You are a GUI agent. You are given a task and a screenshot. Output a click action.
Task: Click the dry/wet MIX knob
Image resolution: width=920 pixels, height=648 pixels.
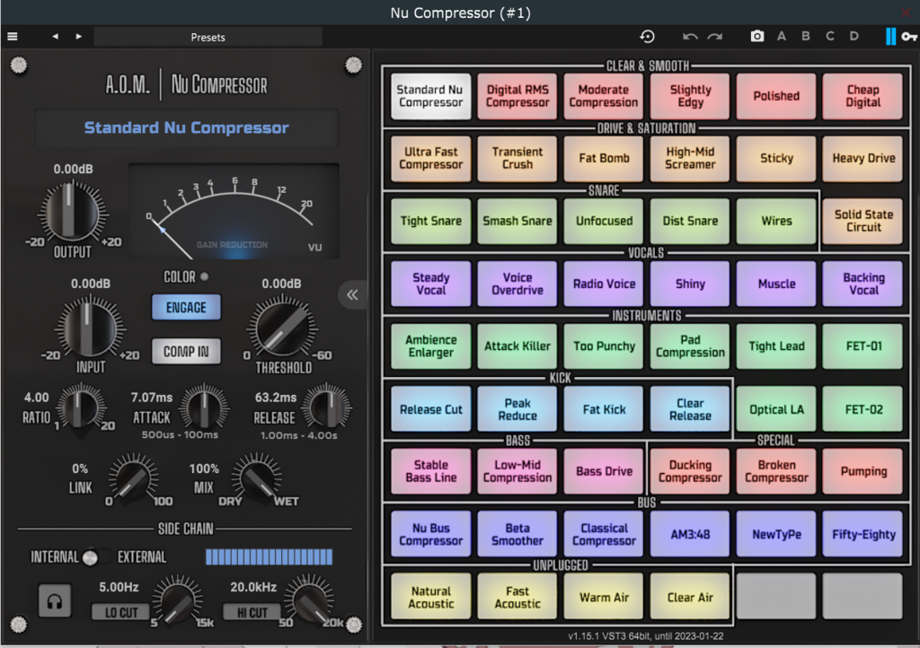(x=256, y=477)
